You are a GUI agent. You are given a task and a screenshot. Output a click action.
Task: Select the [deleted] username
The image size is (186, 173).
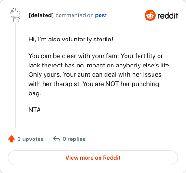coord(41,15)
